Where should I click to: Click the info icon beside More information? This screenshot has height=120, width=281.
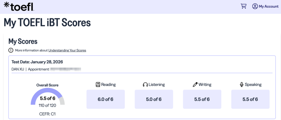[x=11, y=50]
